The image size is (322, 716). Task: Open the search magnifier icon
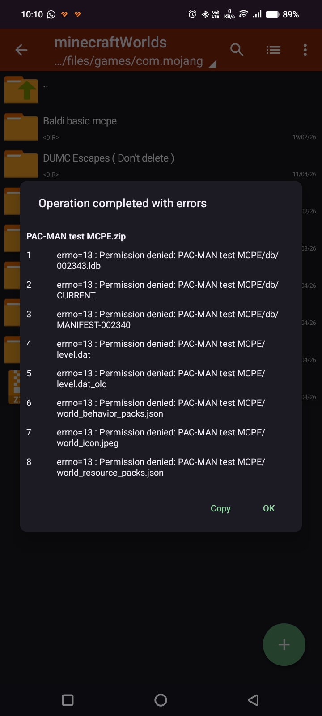pos(237,50)
